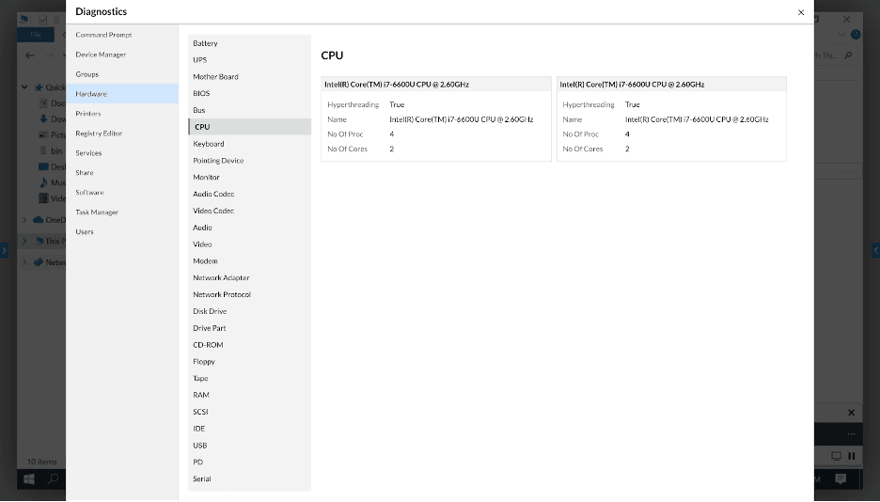
Task: Select CPU hardware category
Action: pyautogui.click(x=249, y=127)
